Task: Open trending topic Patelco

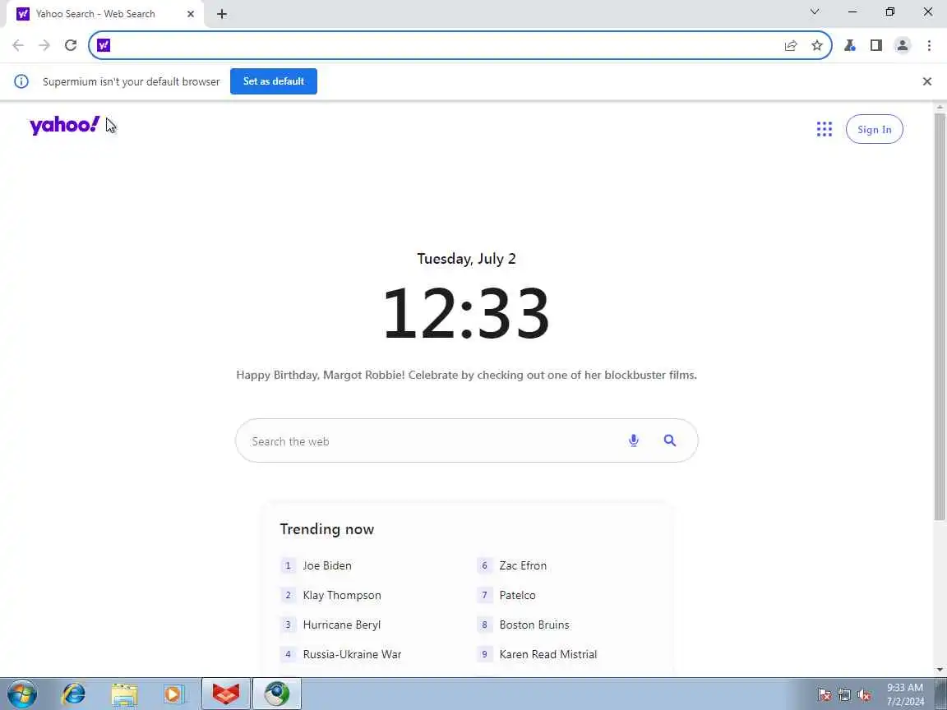Action: tap(518, 595)
